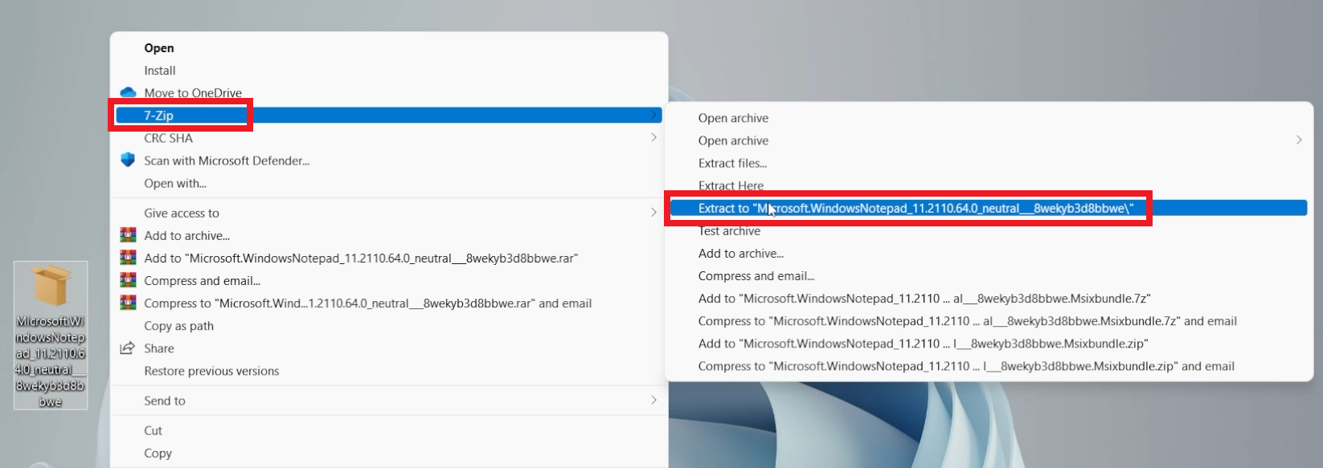1323x468 pixels.
Task: Choose Extract files... in 7-Zip submenu
Action: click(x=732, y=163)
